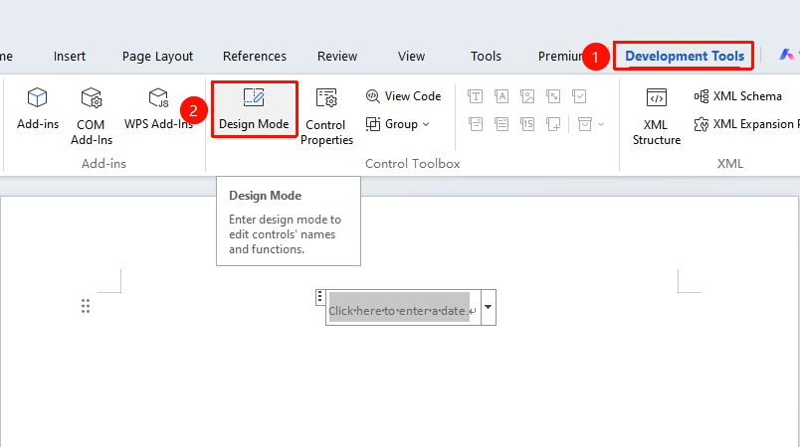Open the XML Structure pane
800x447 pixels.
[x=656, y=116]
